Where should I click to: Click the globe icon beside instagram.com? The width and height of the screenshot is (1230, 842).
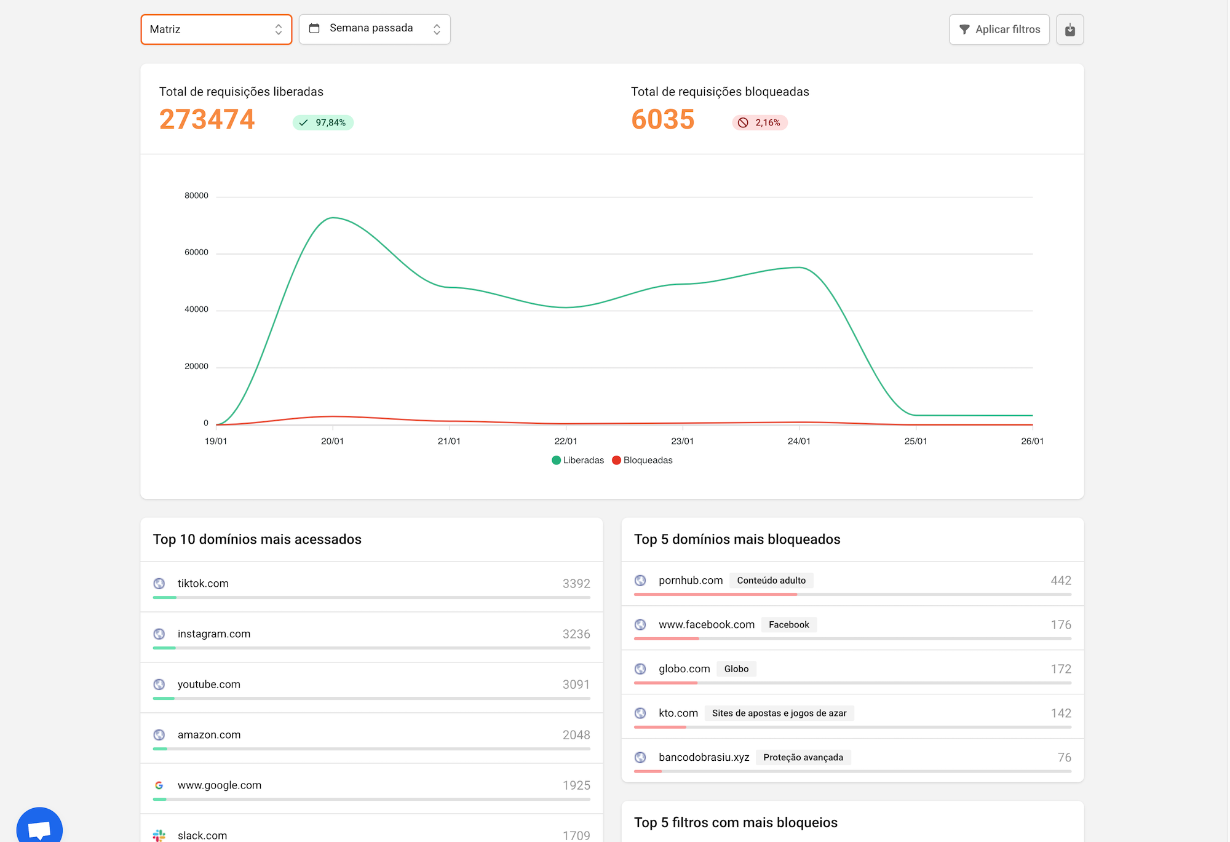click(159, 633)
